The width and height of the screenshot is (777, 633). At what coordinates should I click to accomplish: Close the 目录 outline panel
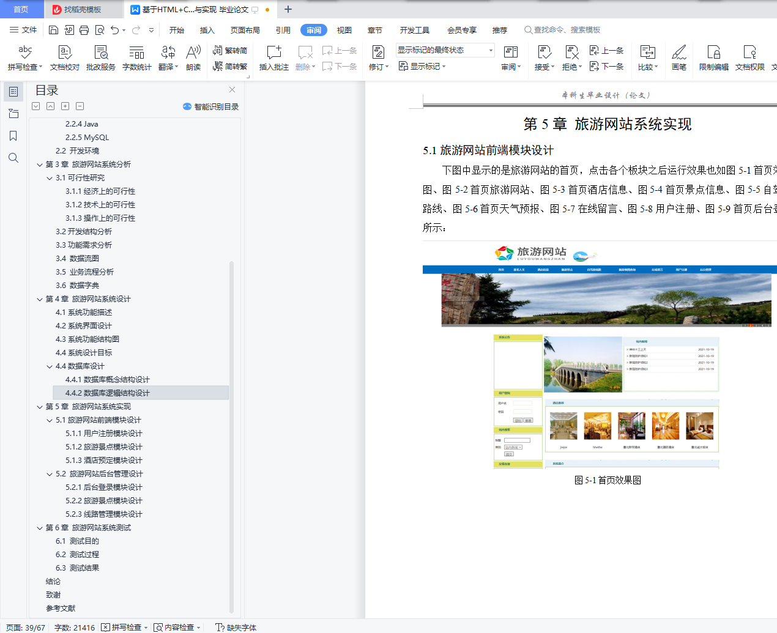pyautogui.click(x=232, y=90)
